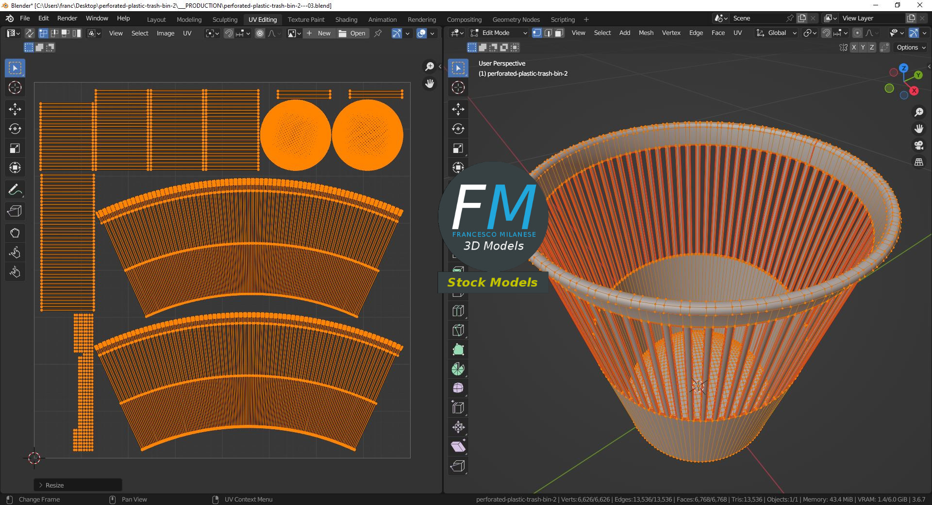Switch to the Geometry Nodes workspace tab
Viewport: 932px width, 505px height.
pos(516,19)
